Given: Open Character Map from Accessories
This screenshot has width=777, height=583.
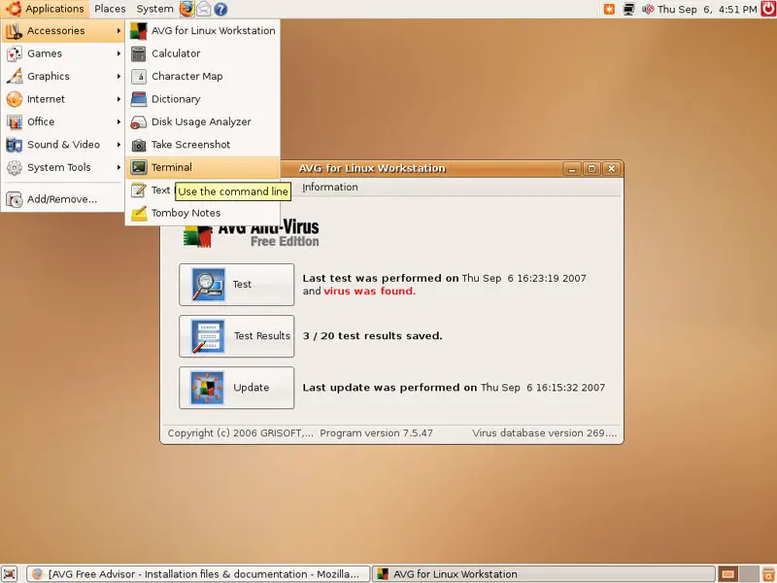Looking at the screenshot, I should point(203,77).
